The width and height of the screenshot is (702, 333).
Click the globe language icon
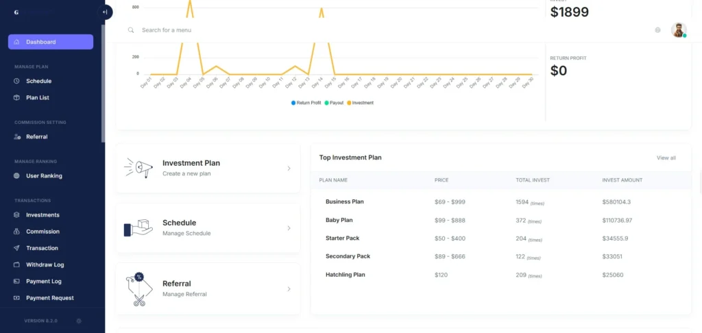click(657, 30)
